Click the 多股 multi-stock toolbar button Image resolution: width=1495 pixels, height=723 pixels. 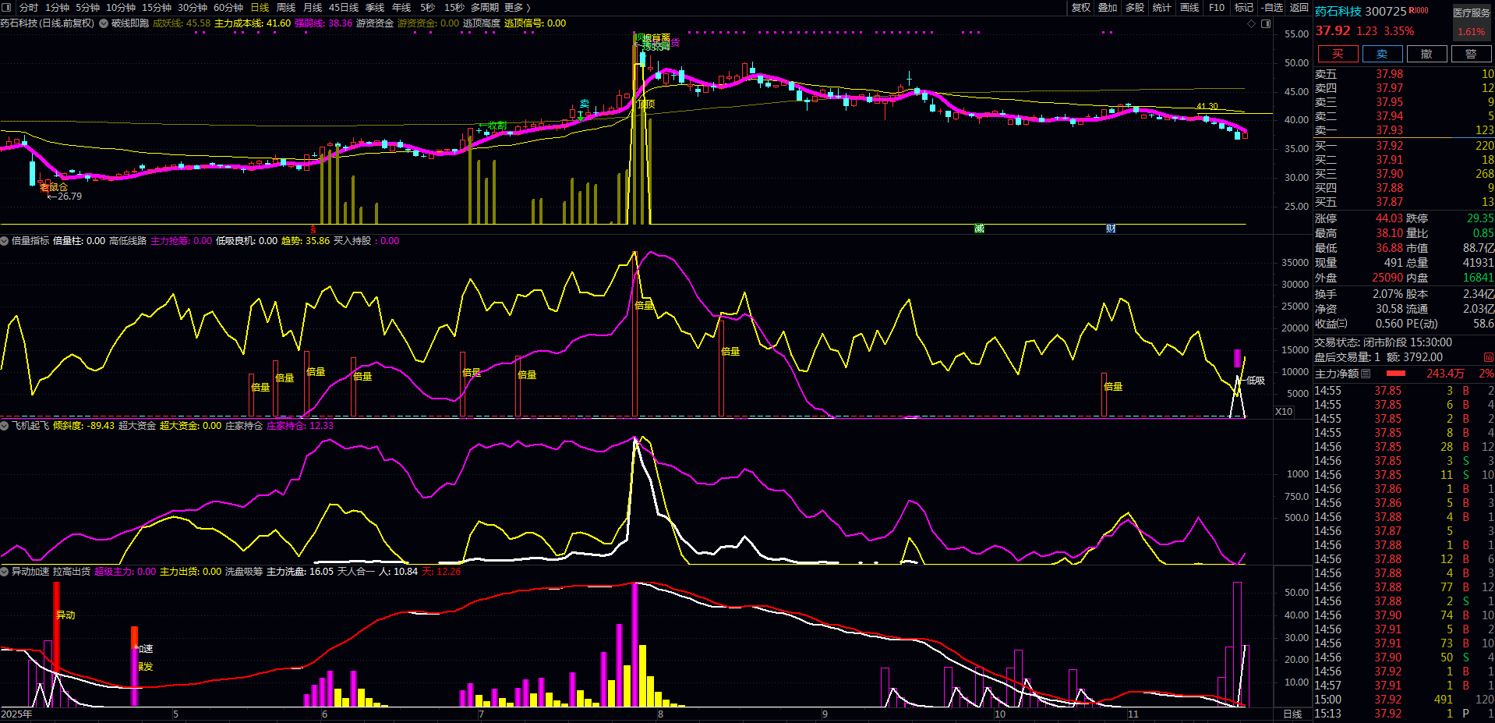coord(1135,7)
